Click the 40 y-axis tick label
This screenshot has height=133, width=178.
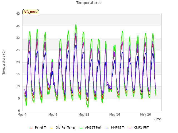coord(18,14)
